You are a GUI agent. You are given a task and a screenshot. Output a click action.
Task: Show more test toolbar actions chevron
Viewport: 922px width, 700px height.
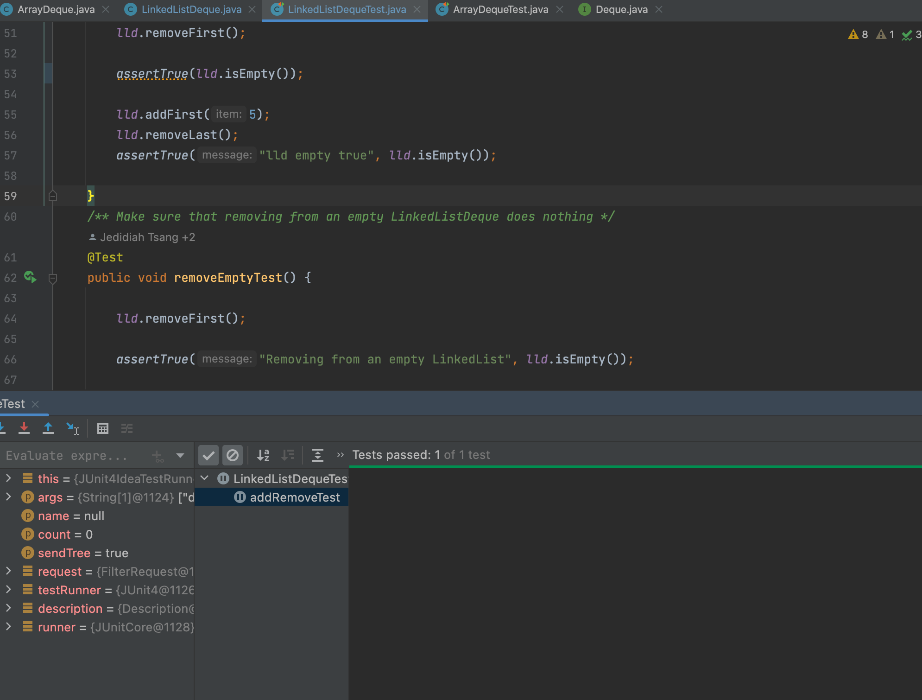pos(341,455)
